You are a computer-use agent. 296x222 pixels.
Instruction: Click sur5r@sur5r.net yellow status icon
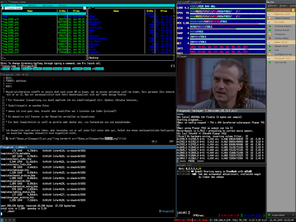270,54
